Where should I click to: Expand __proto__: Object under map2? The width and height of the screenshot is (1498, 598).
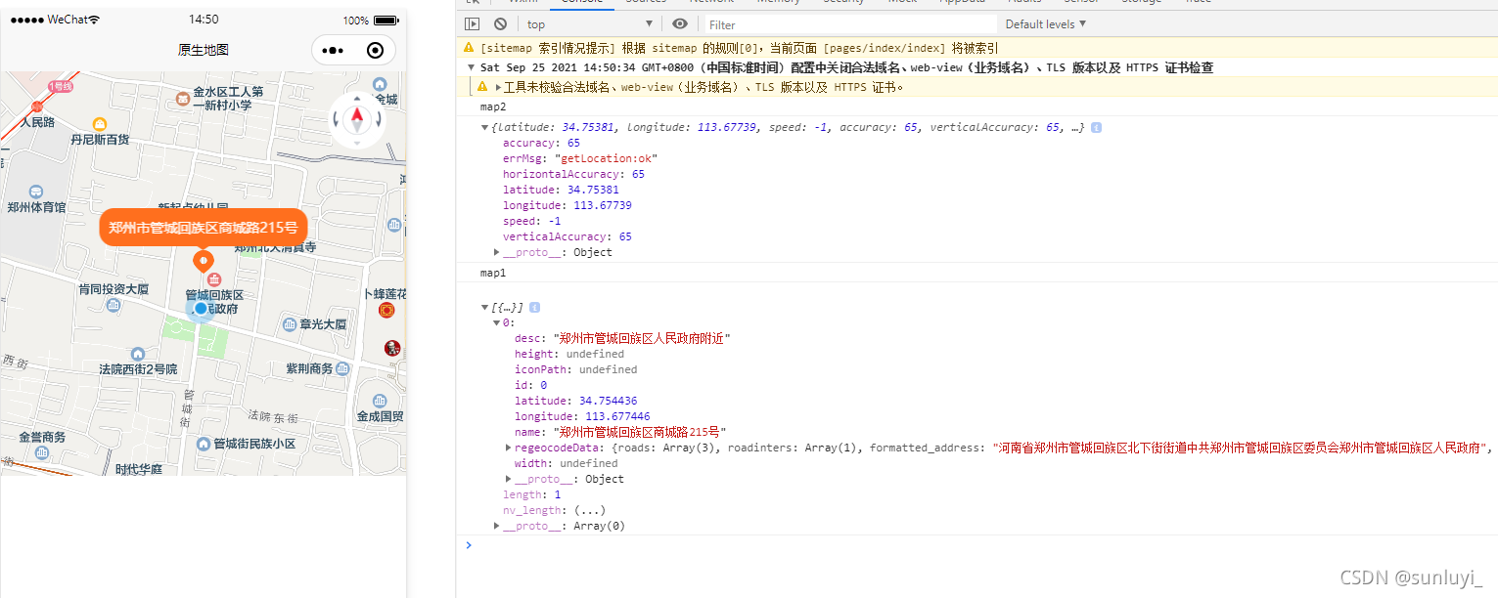(497, 252)
